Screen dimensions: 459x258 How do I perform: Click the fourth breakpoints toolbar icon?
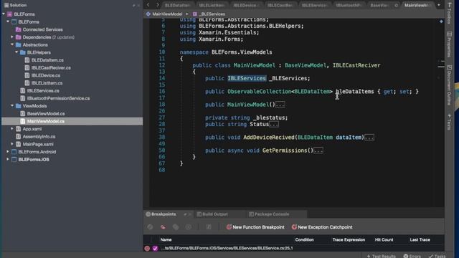click(188, 227)
